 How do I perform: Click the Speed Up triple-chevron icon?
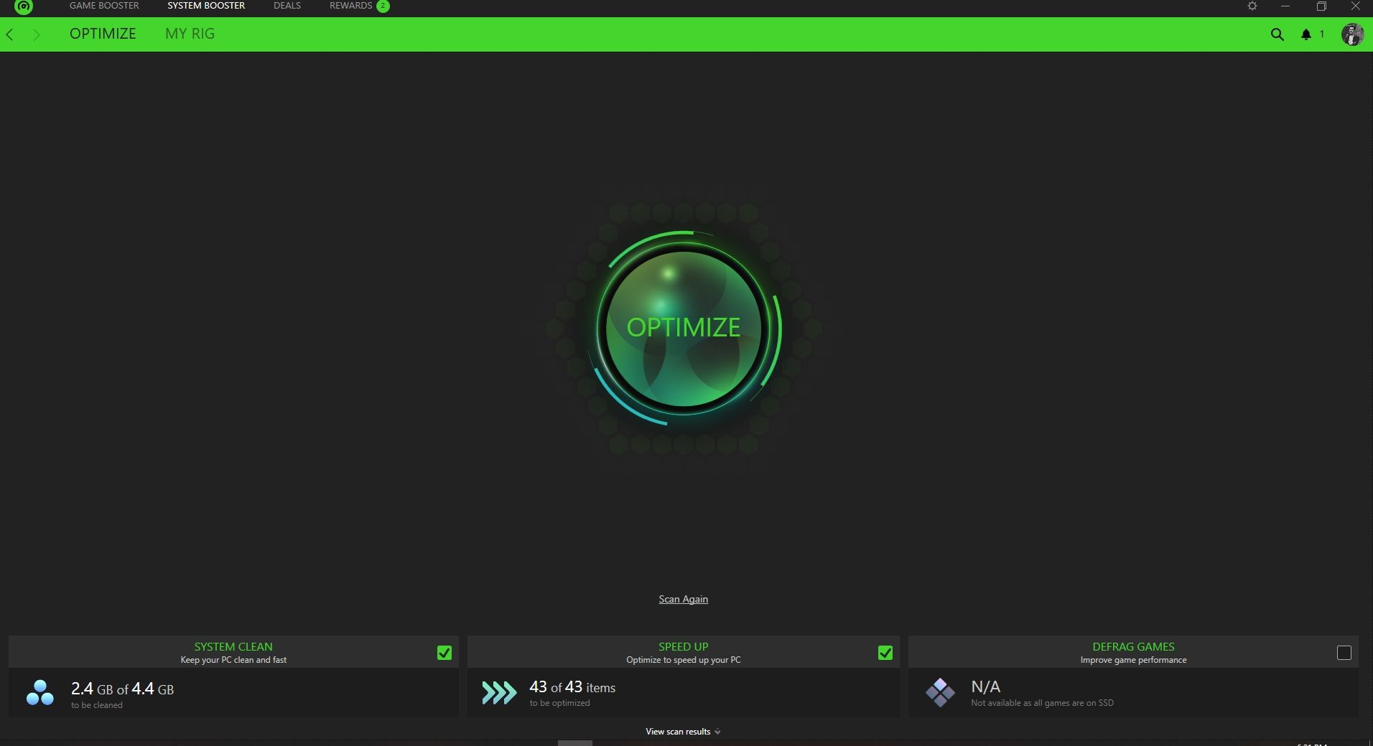(x=499, y=693)
